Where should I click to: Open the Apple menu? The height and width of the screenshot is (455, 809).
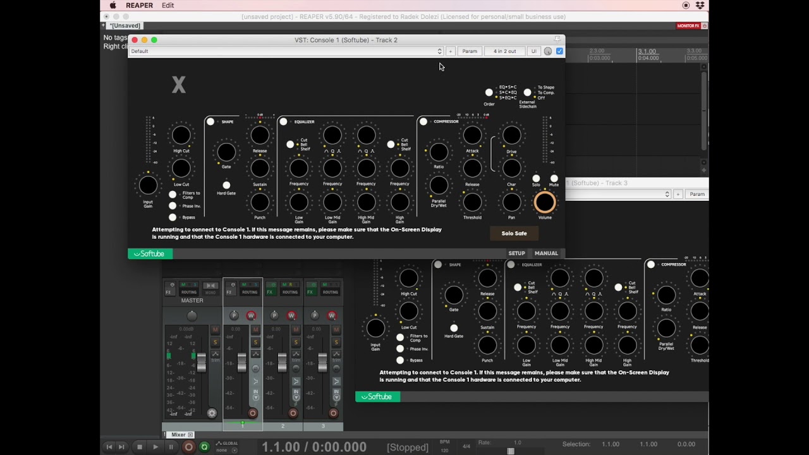pyautogui.click(x=113, y=5)
